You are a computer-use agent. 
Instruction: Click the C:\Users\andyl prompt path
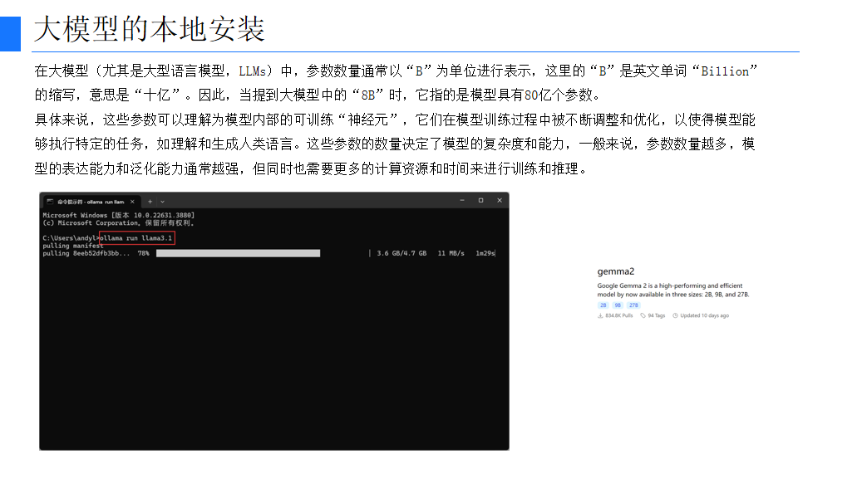(x=71, y=238)
